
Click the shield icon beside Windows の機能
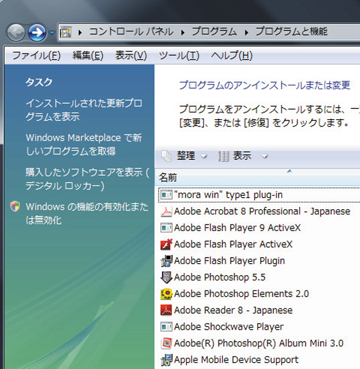tap(15, 206)
